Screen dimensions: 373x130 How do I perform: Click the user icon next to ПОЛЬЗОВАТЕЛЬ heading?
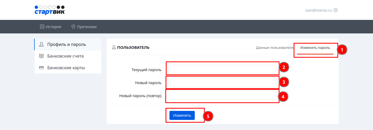tap(114, 47)
